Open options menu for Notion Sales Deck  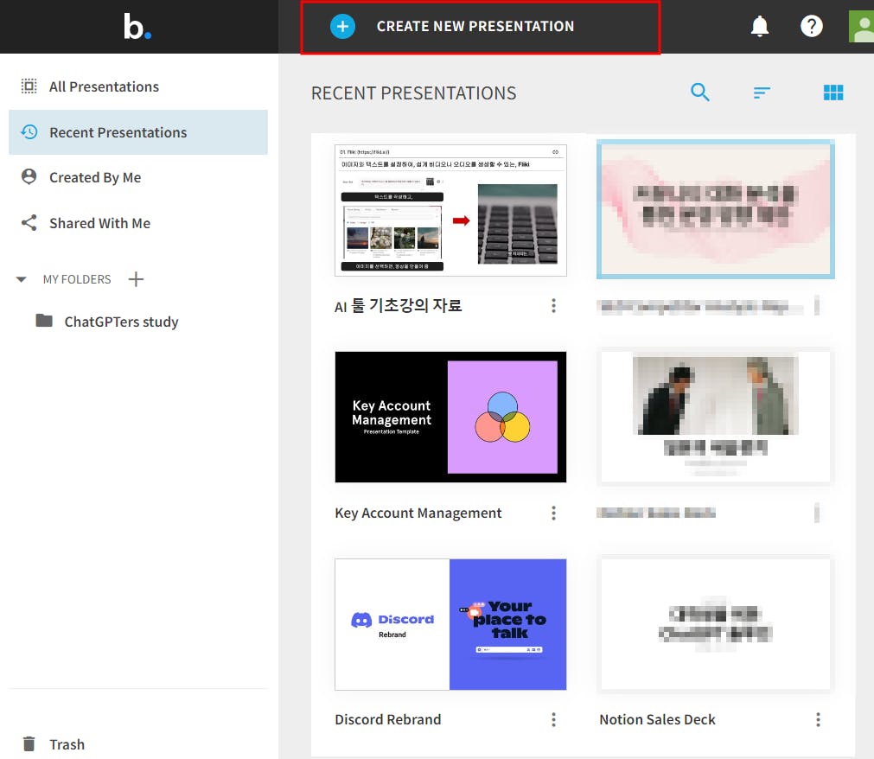pyautogui.click(x=818, y=719)
